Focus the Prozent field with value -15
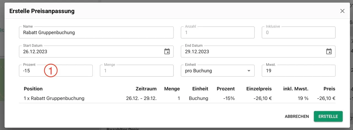Screen dimensions: 353x130 pos(56,71)
